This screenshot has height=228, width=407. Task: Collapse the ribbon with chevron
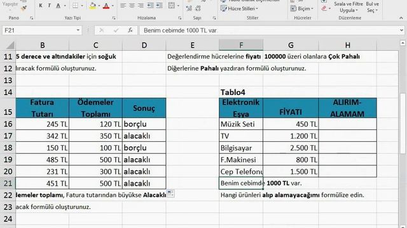pyautogui.click(x=401, y=18)
